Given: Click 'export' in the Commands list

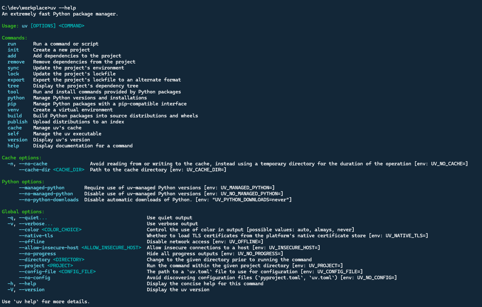Looking at the screenshot, I should coord(16,80).
